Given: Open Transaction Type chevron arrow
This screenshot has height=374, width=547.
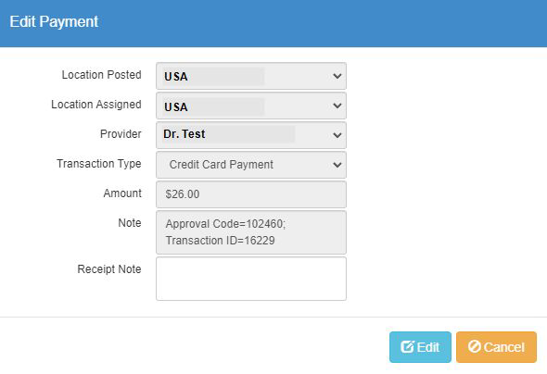Looking at the screenshot, I should (x=337, y=165).
